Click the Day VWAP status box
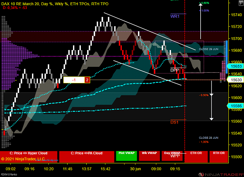Screen dimensions: 244x177 click(x=172, y=156)
